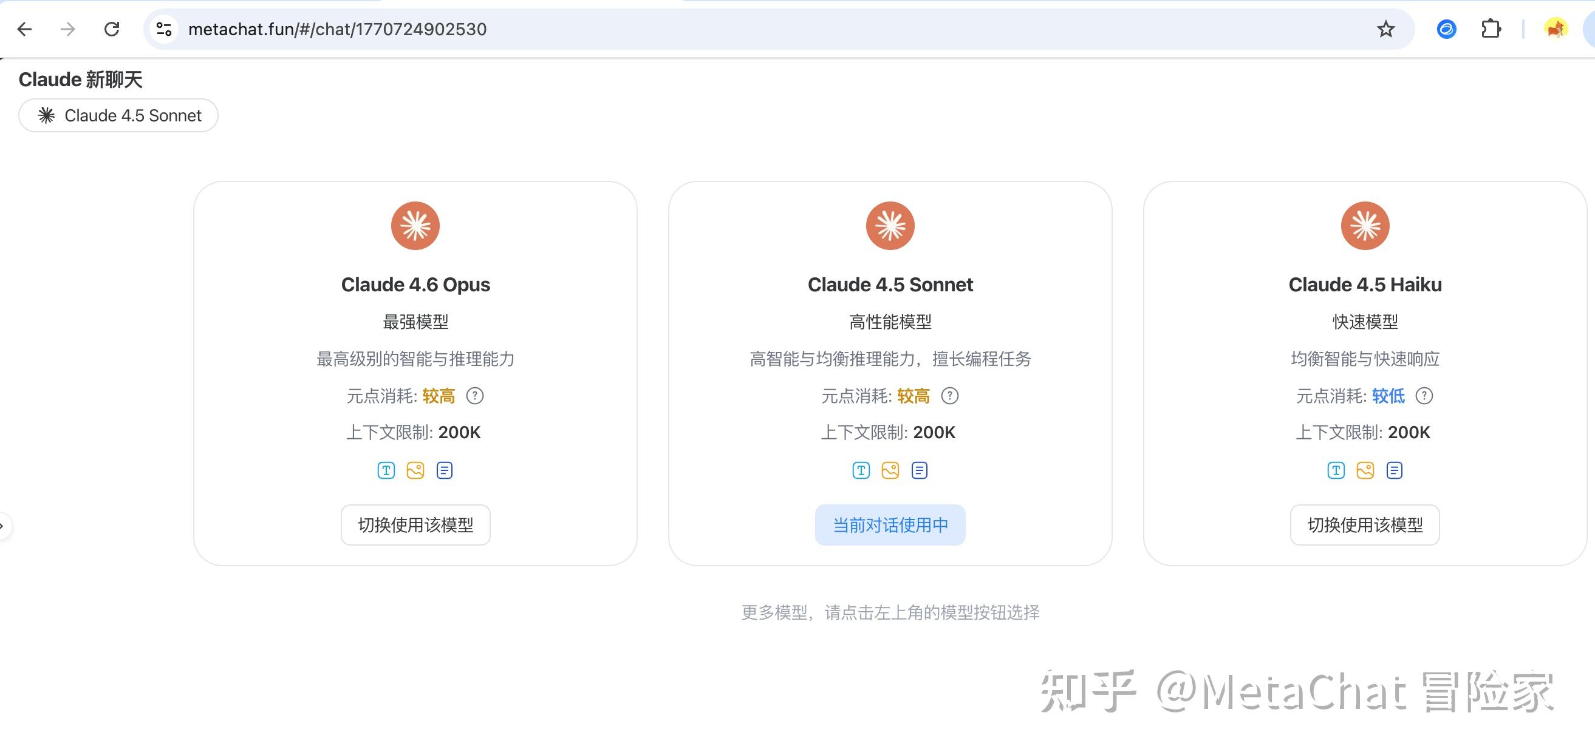Click the 当前对话使用中 button on Sonnet

[890, 525]
